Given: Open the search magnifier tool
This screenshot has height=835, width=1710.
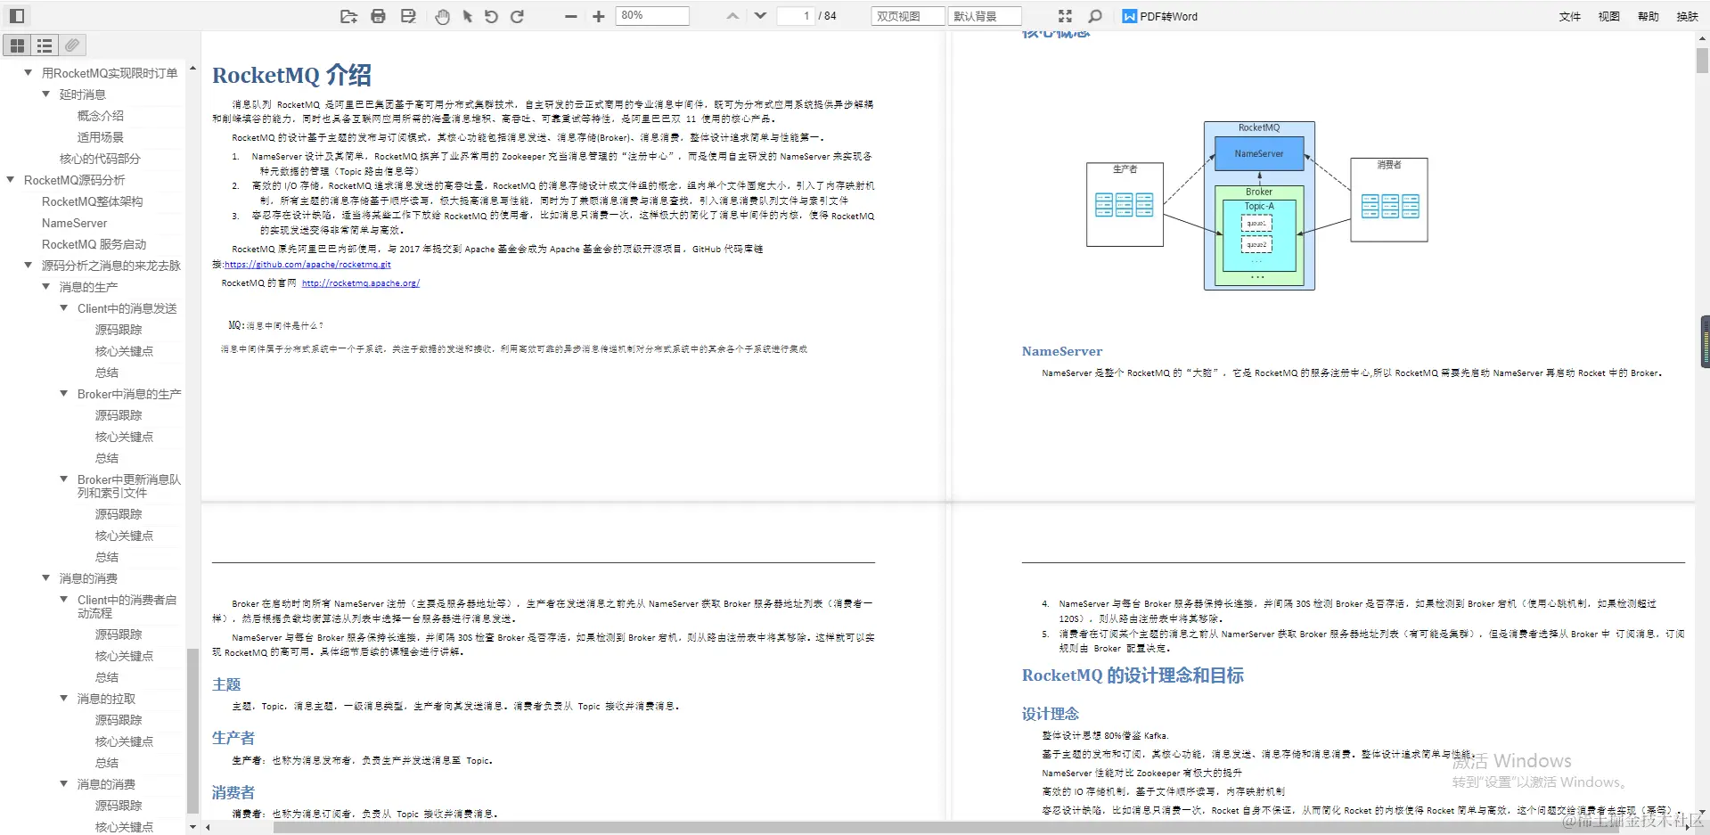Looking at the screenshot, I should [x=1095, y=16].
